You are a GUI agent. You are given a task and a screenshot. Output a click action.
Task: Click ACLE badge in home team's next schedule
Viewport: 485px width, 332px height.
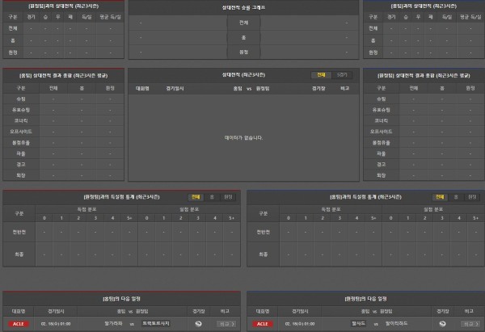(19, 325)
